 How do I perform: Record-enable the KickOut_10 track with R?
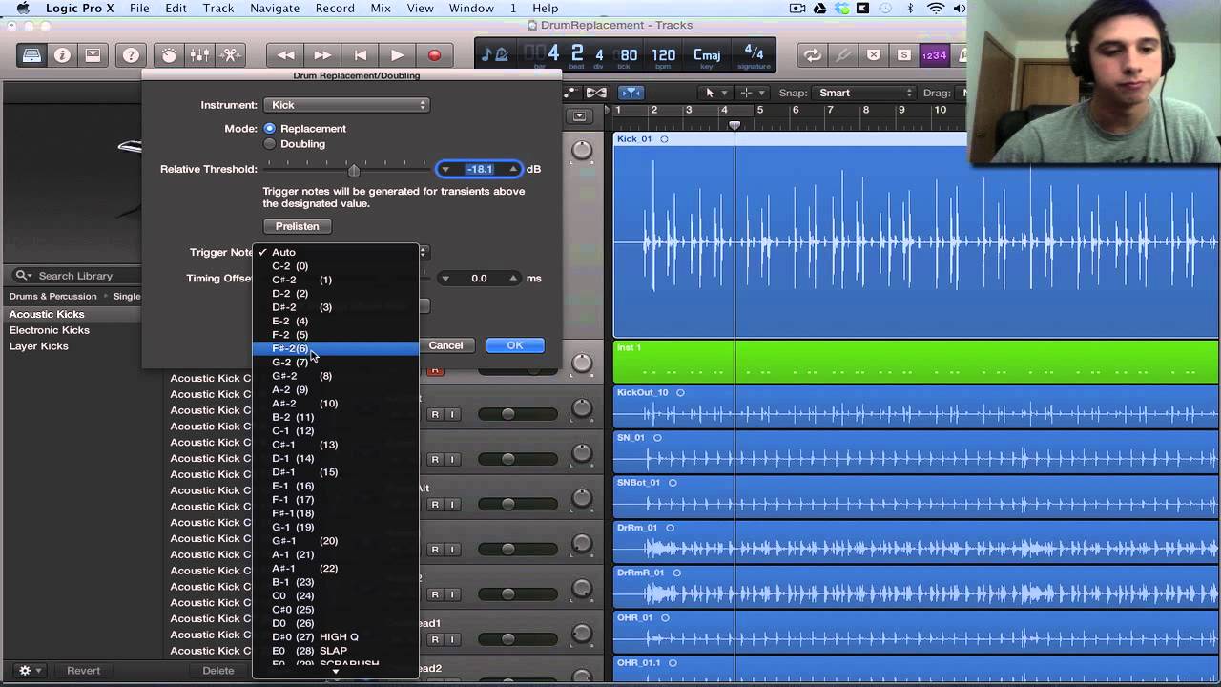435,414
